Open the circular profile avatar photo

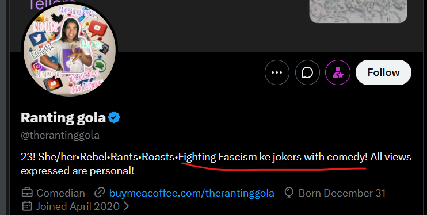click(70, 50)
